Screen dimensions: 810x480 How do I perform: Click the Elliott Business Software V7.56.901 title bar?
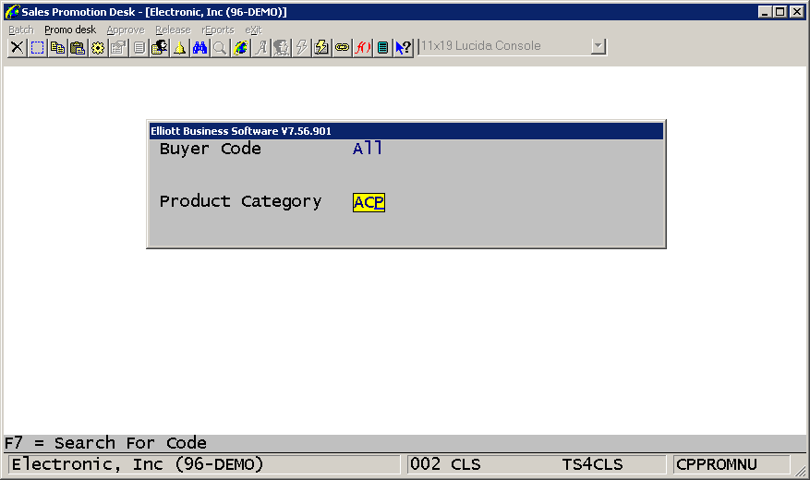[x=406, y=131]
